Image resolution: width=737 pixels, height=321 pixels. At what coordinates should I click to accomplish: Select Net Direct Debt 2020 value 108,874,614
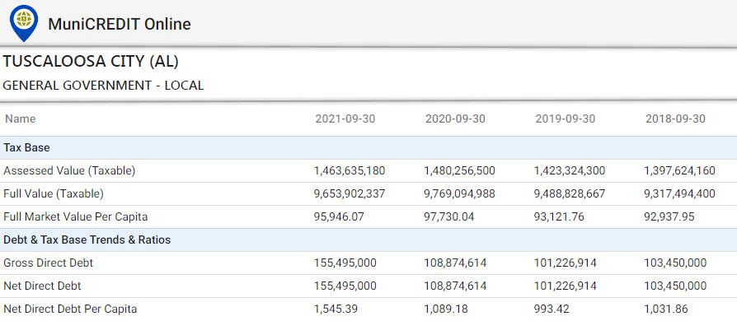click(455, 286)
